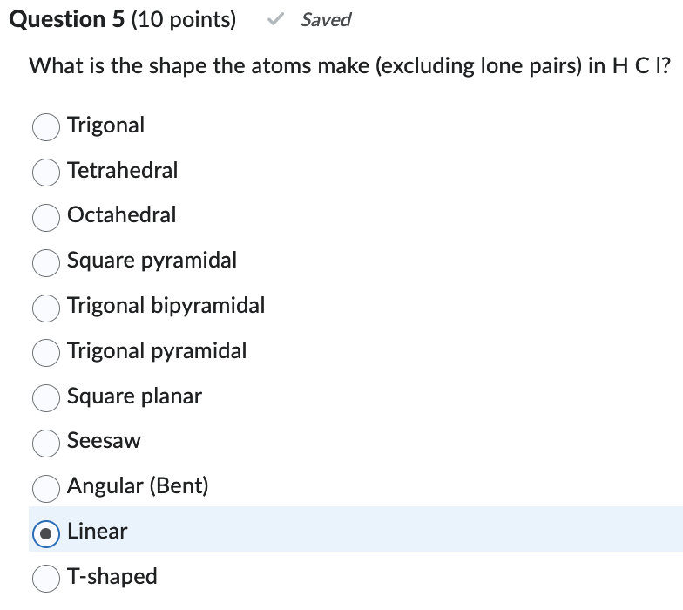
Task: Choose the Trigonal pyramidal option
Action: [x=46, y=353]
